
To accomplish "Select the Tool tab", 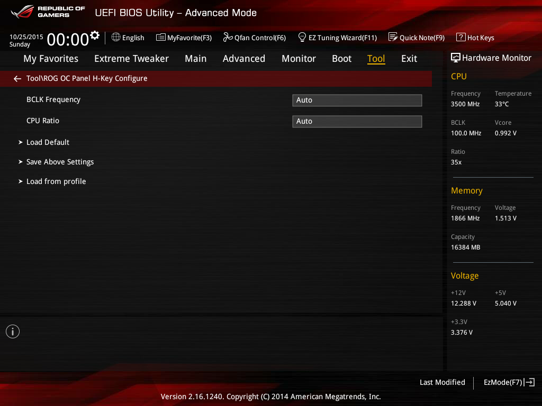I will [376, 59].
